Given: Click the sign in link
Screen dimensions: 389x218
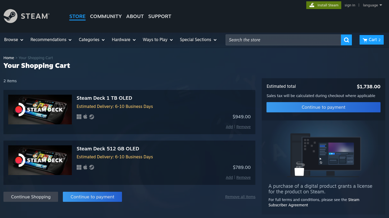Looking at the screenshot, I should point(350,5).
